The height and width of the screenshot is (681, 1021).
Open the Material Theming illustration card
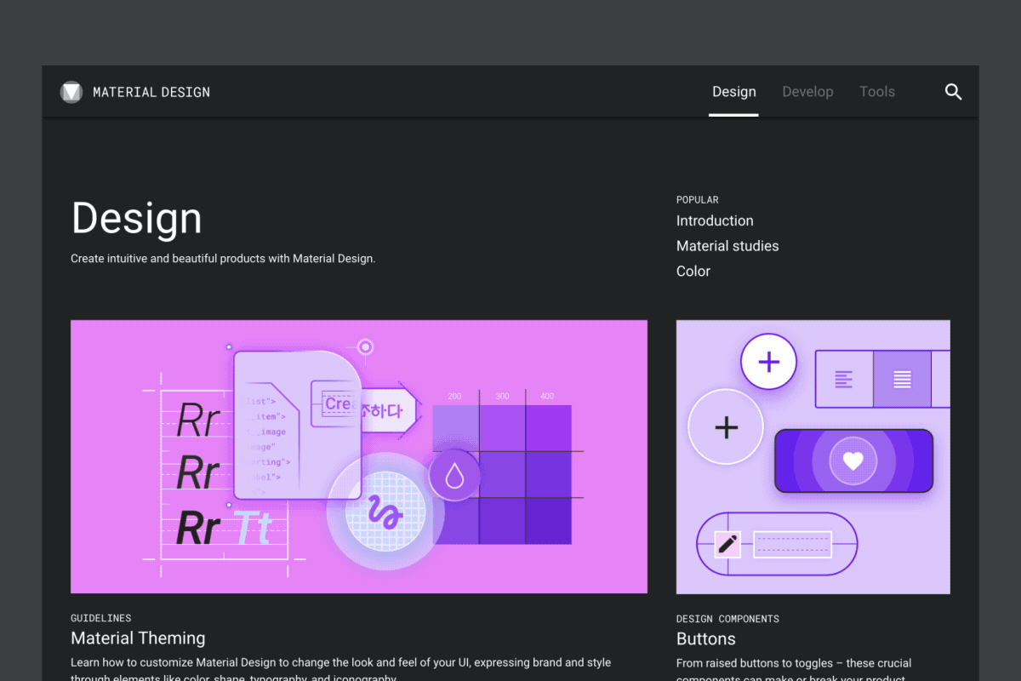[x=359, y=456]
